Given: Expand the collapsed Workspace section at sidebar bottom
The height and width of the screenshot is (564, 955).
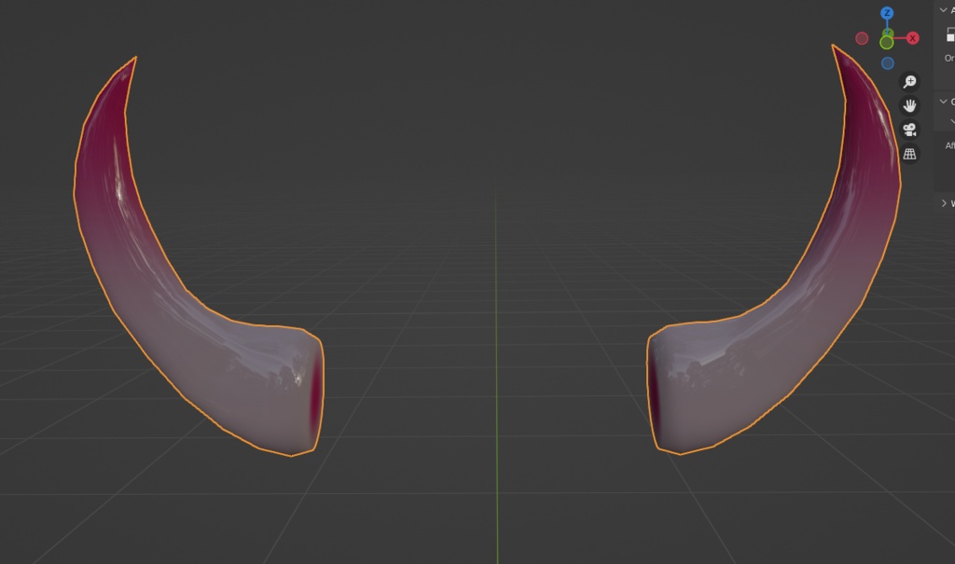Looking at the screenshot, I should pos(945,202).
